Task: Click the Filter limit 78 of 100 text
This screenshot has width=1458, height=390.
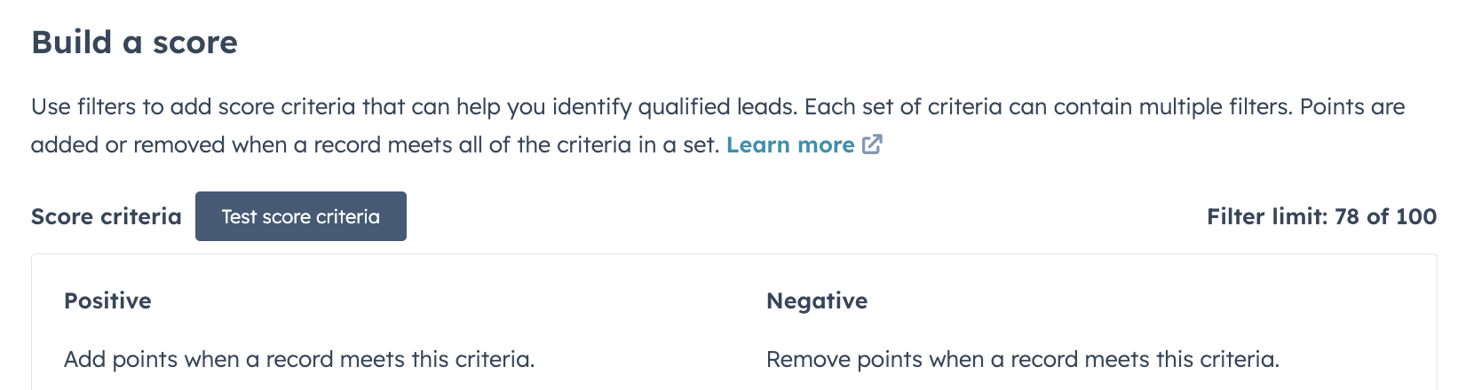Action: click(x=1320, y=216)
